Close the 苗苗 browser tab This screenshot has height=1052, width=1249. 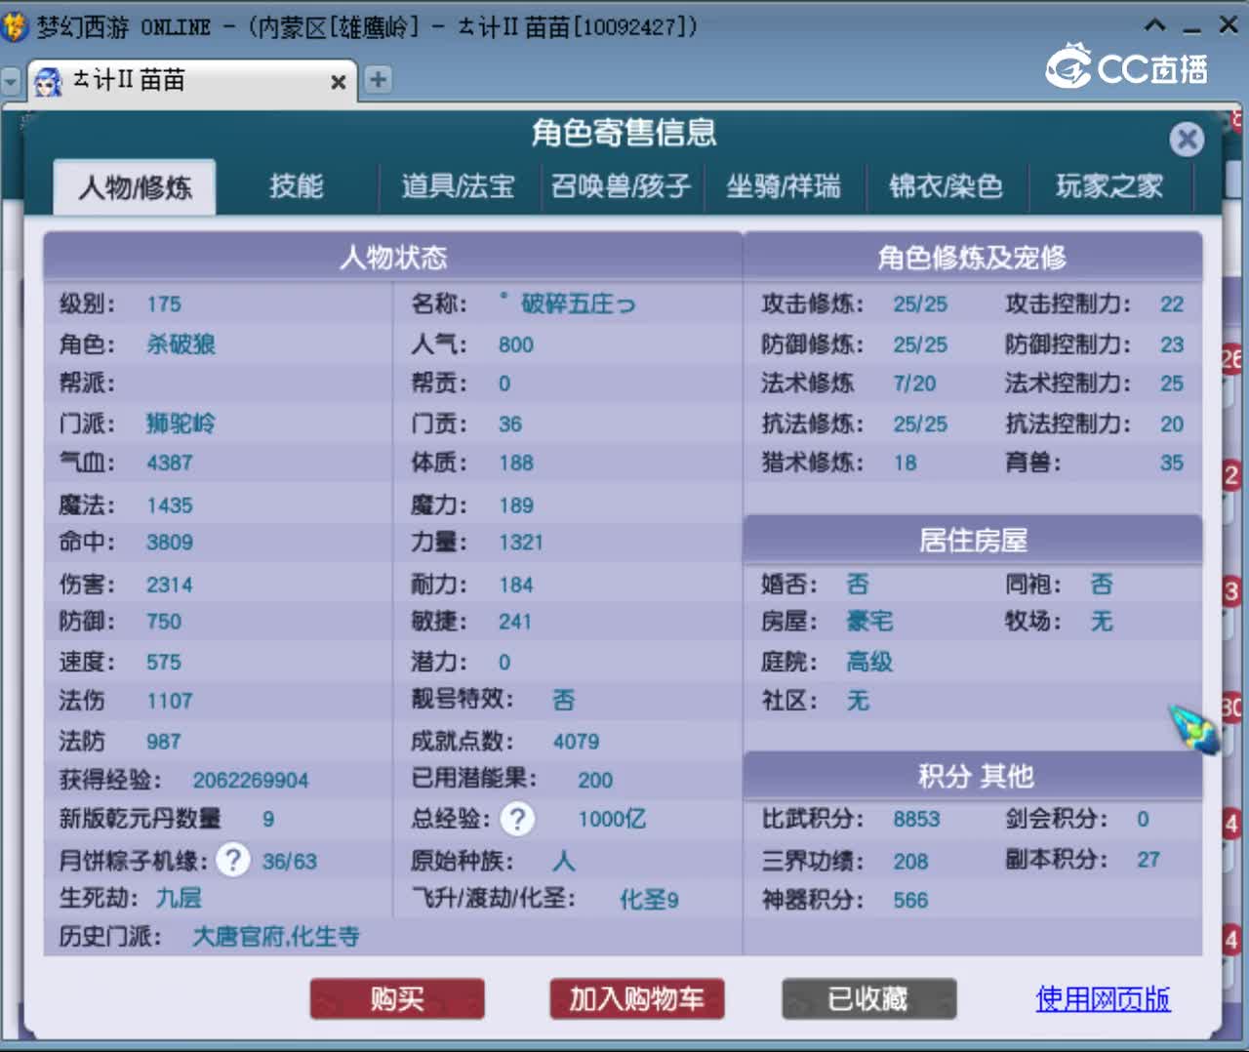tap(338, 82)
